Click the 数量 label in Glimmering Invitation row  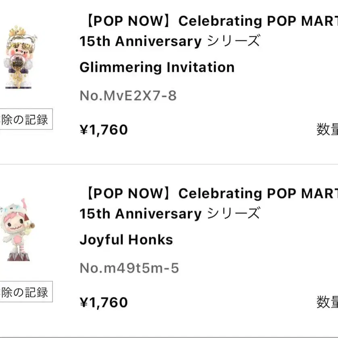pos(327,129)
